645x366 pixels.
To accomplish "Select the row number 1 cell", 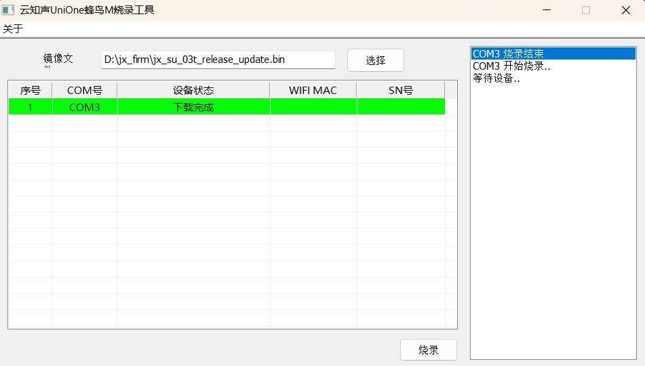I will point(31,107).
